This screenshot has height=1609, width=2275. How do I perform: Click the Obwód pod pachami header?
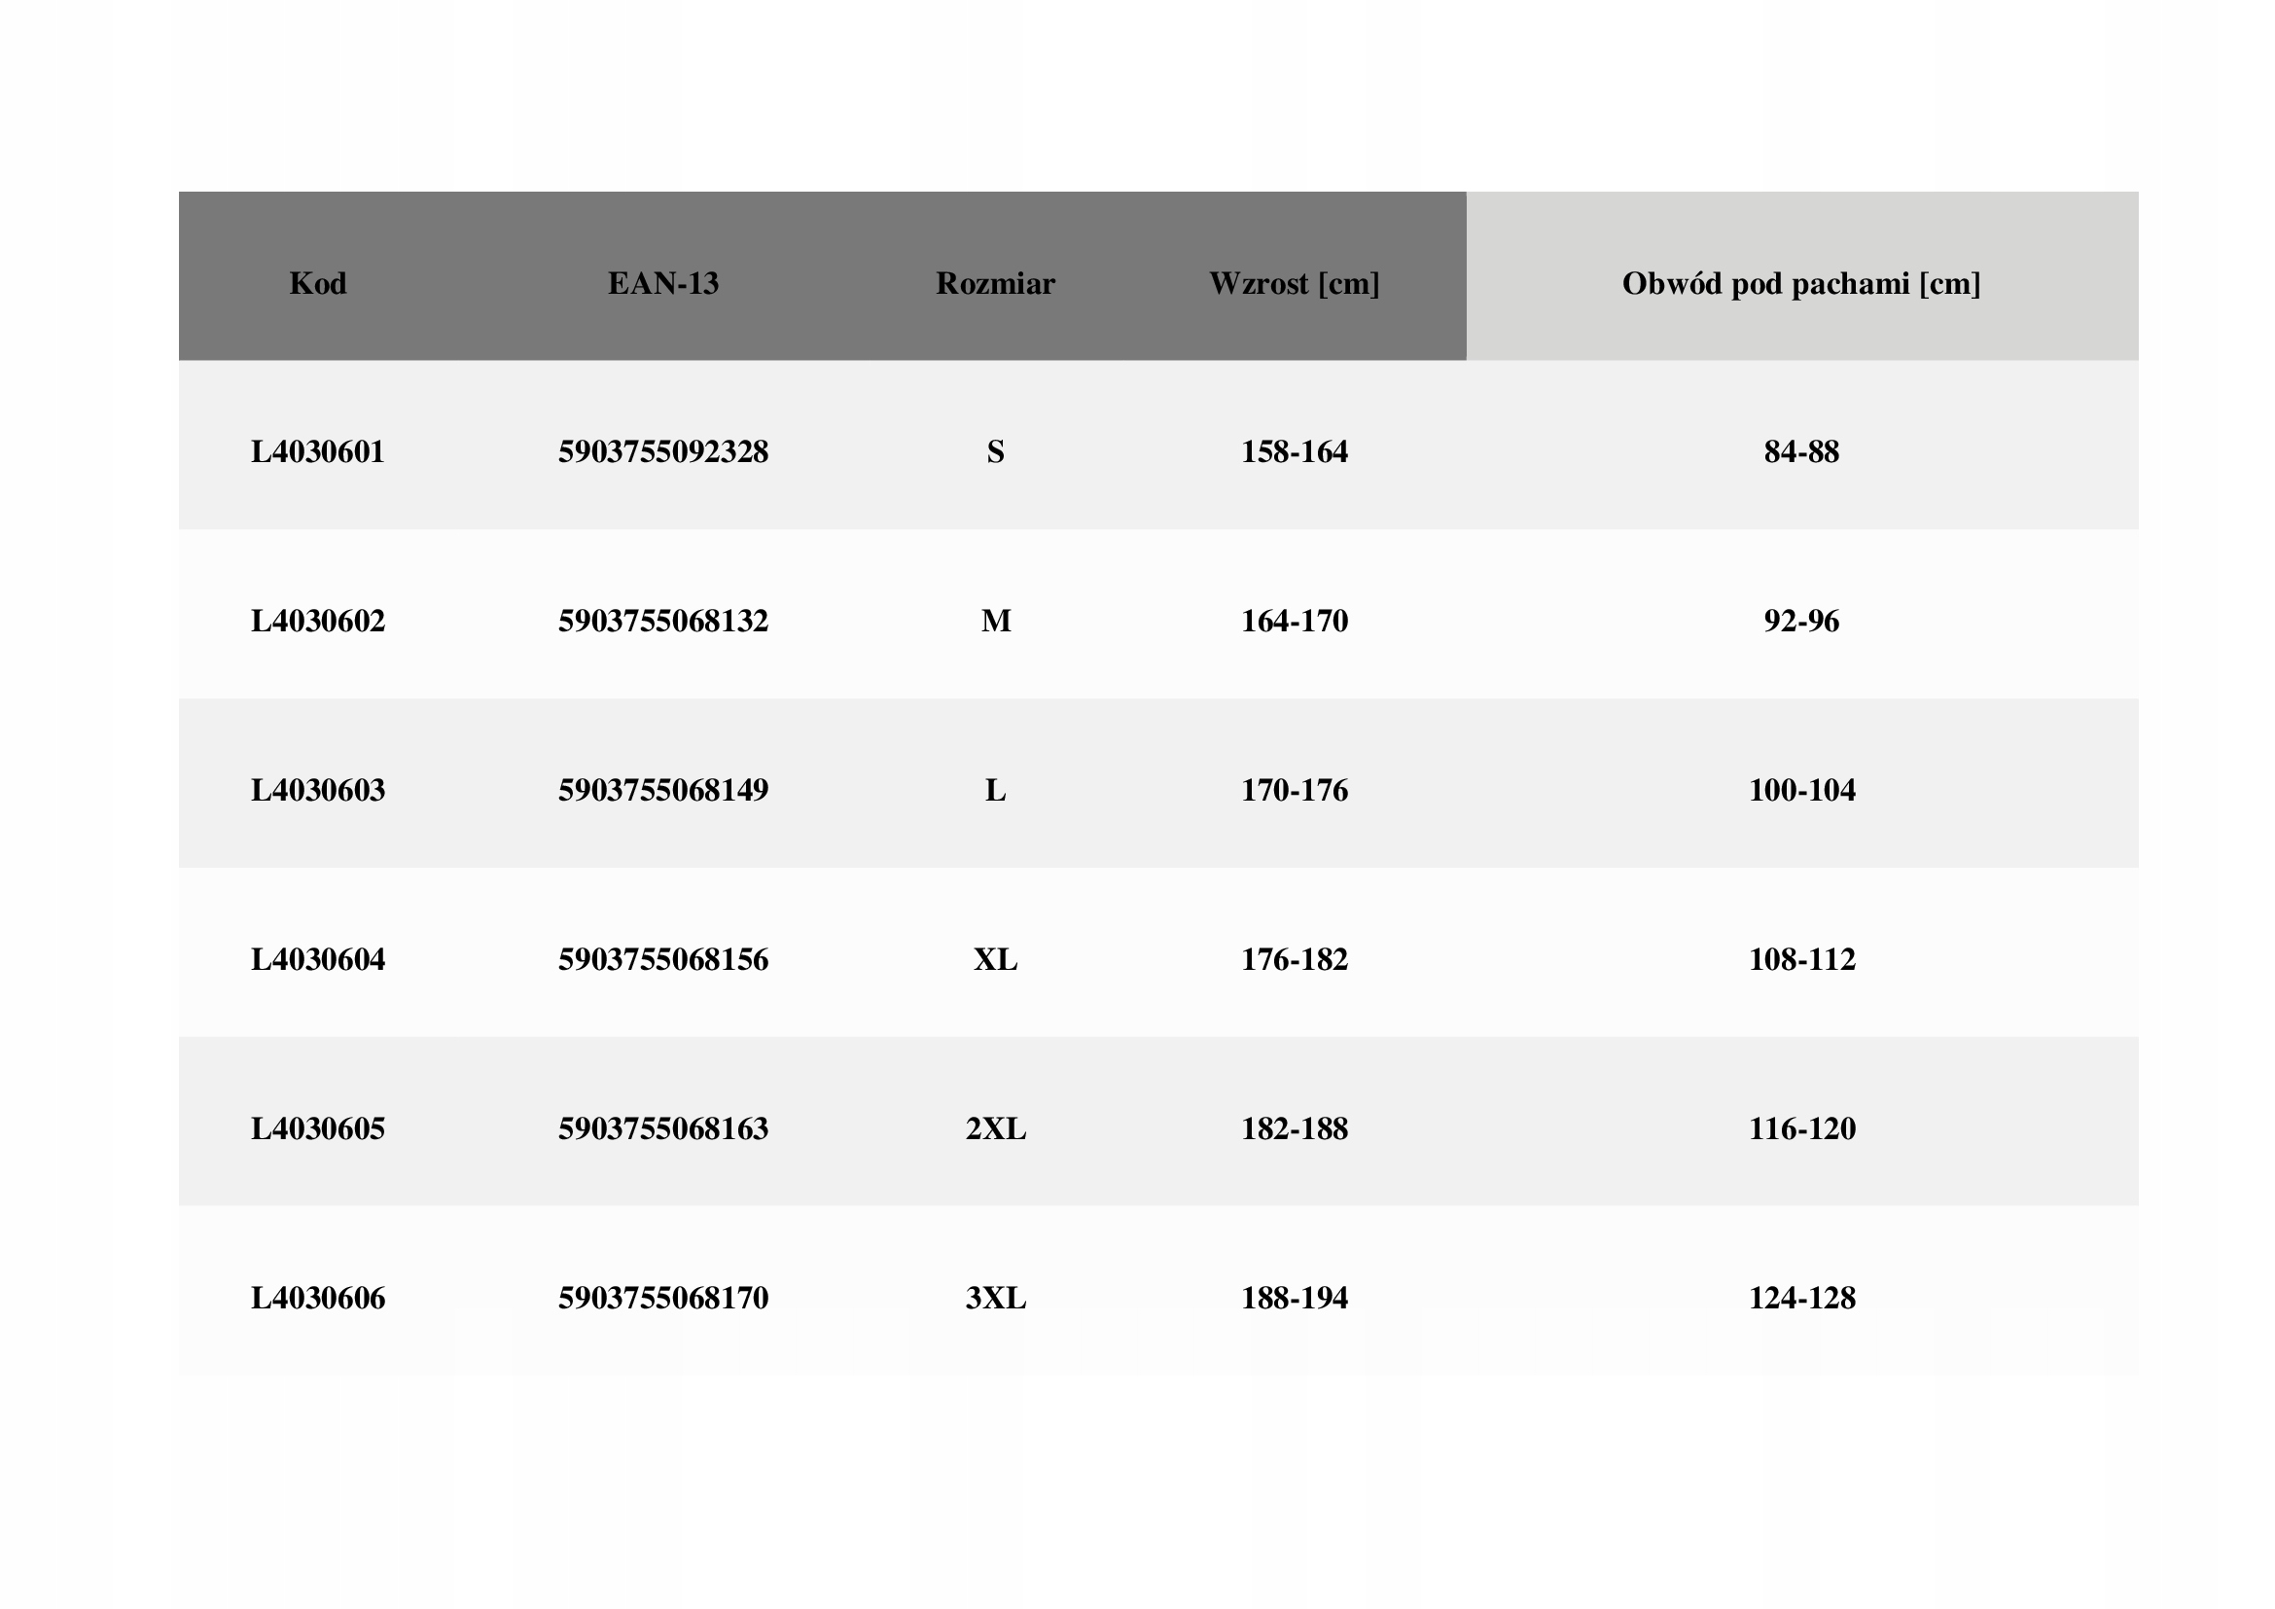click(x=1800, y=284)
